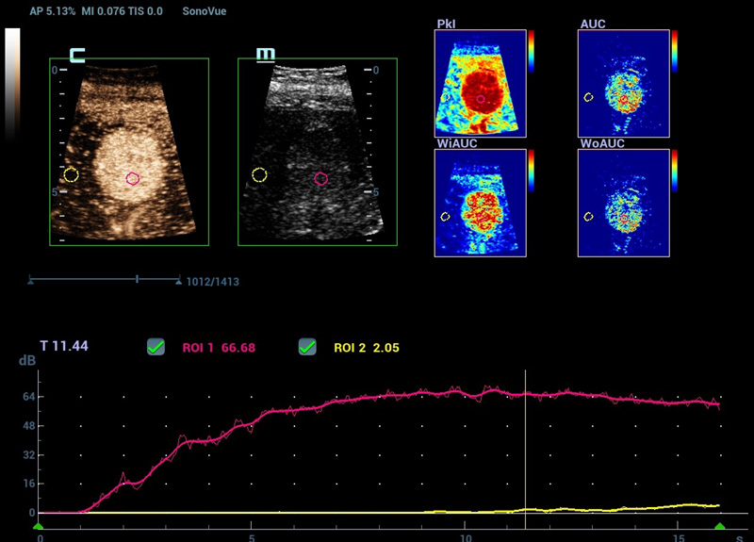This screenshot has width=754, height=542.
Task: Toggle the ROI 1 checkbox
Action: pos(156,347)
